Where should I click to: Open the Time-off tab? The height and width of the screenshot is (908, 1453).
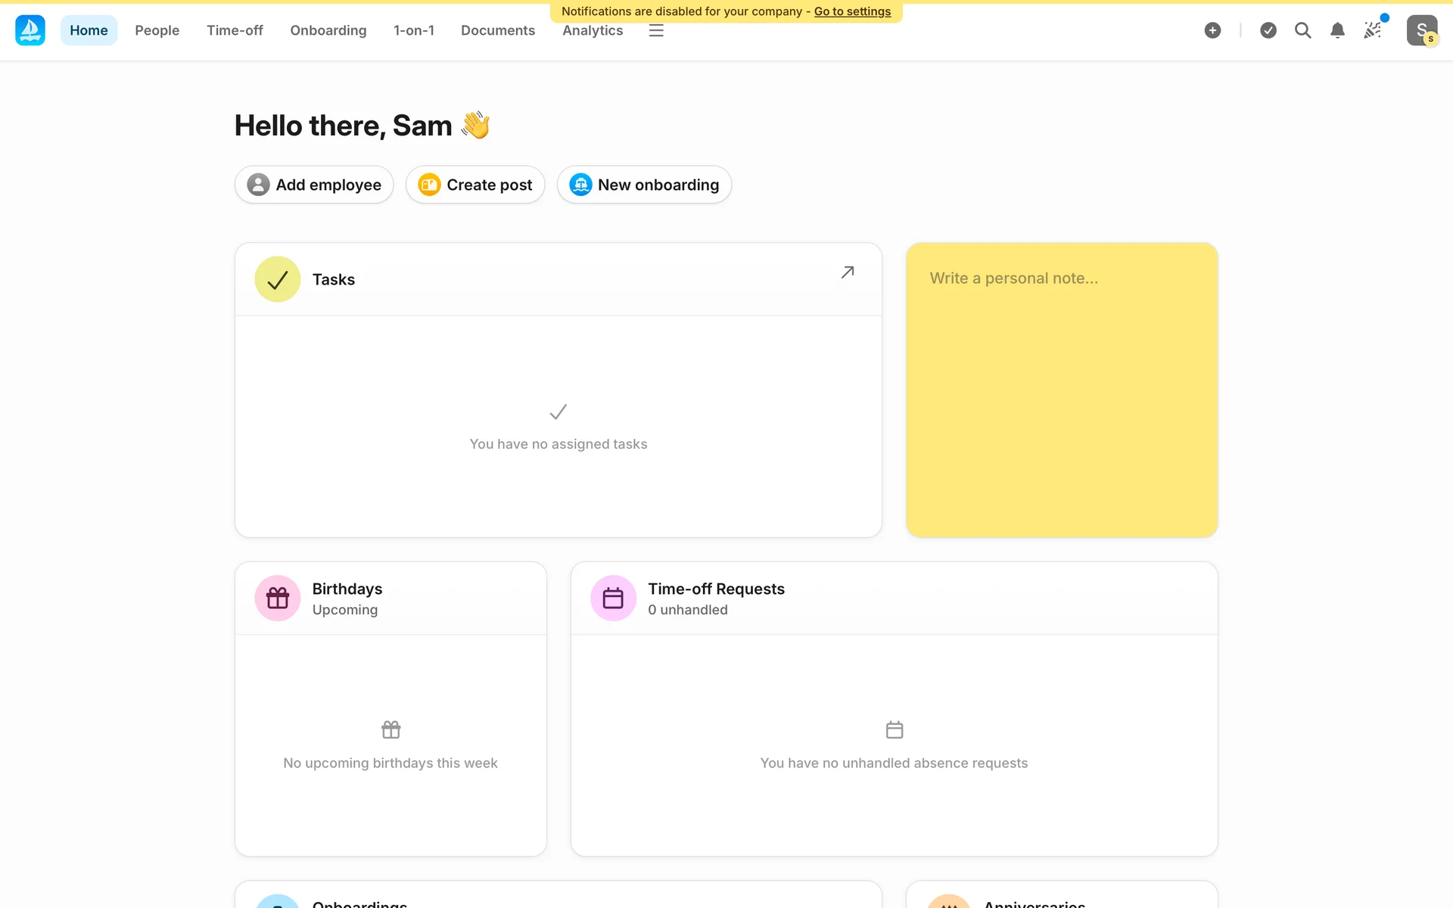235,30
